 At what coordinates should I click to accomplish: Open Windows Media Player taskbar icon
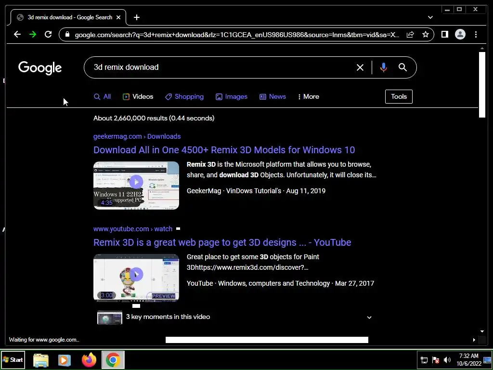coord(65,360)
